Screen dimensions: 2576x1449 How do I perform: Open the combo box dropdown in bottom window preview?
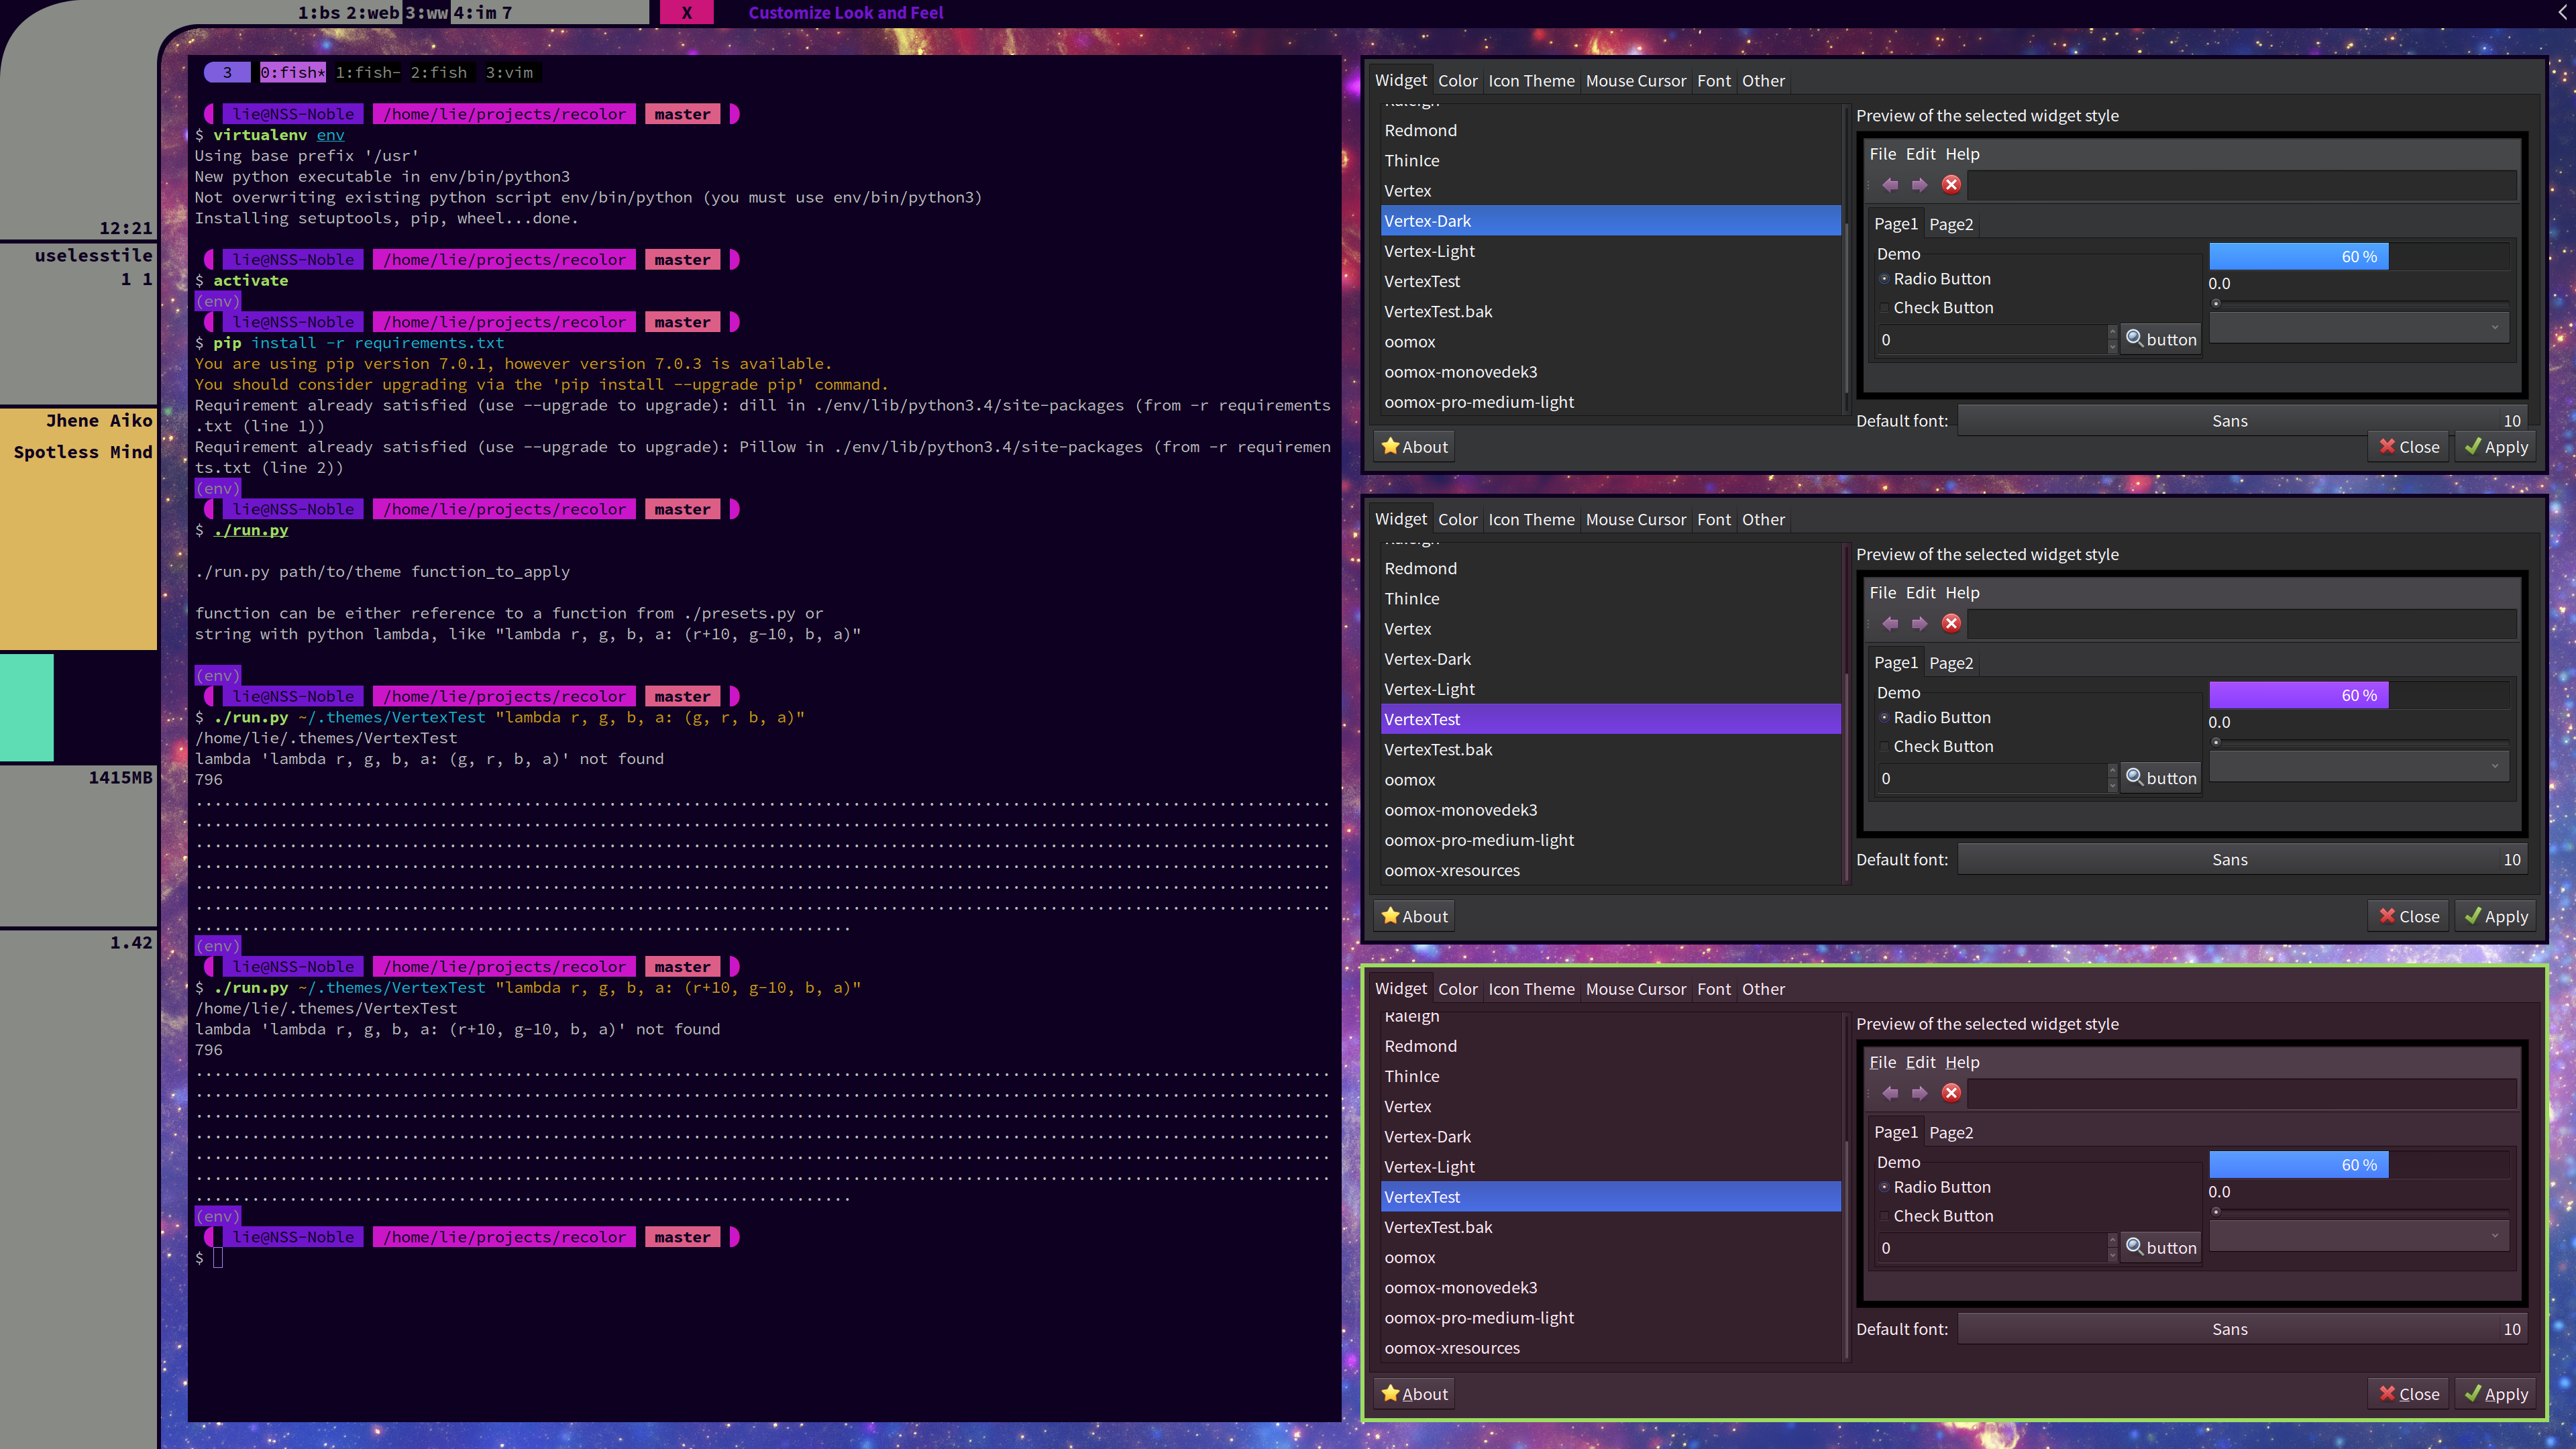[2359, 1236]
